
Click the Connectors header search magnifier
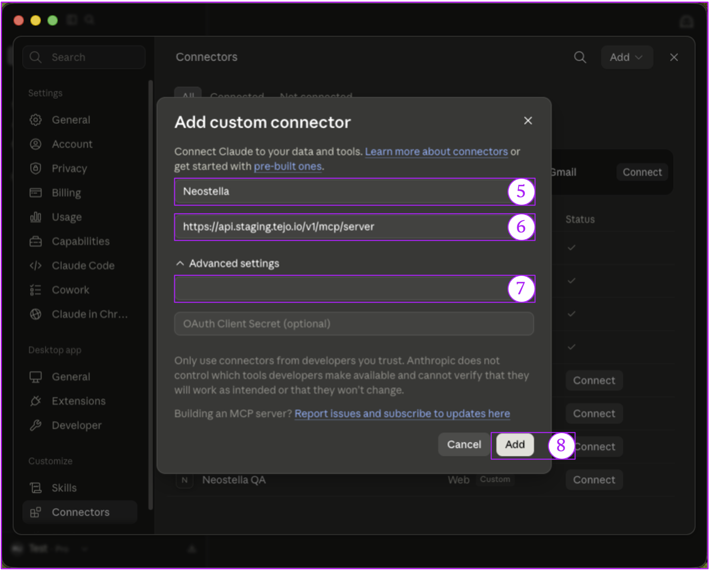[580, 57]
